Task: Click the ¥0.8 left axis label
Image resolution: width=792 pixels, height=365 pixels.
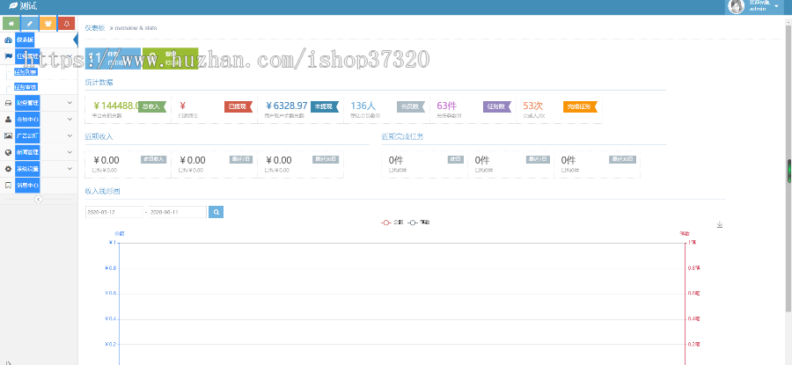Action: 110,268
